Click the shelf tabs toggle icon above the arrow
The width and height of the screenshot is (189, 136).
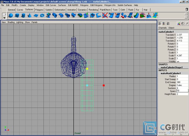click(4, 14)
